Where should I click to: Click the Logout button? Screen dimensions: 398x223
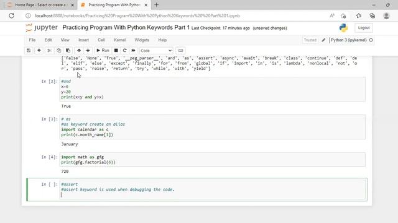tap(364, 28)
